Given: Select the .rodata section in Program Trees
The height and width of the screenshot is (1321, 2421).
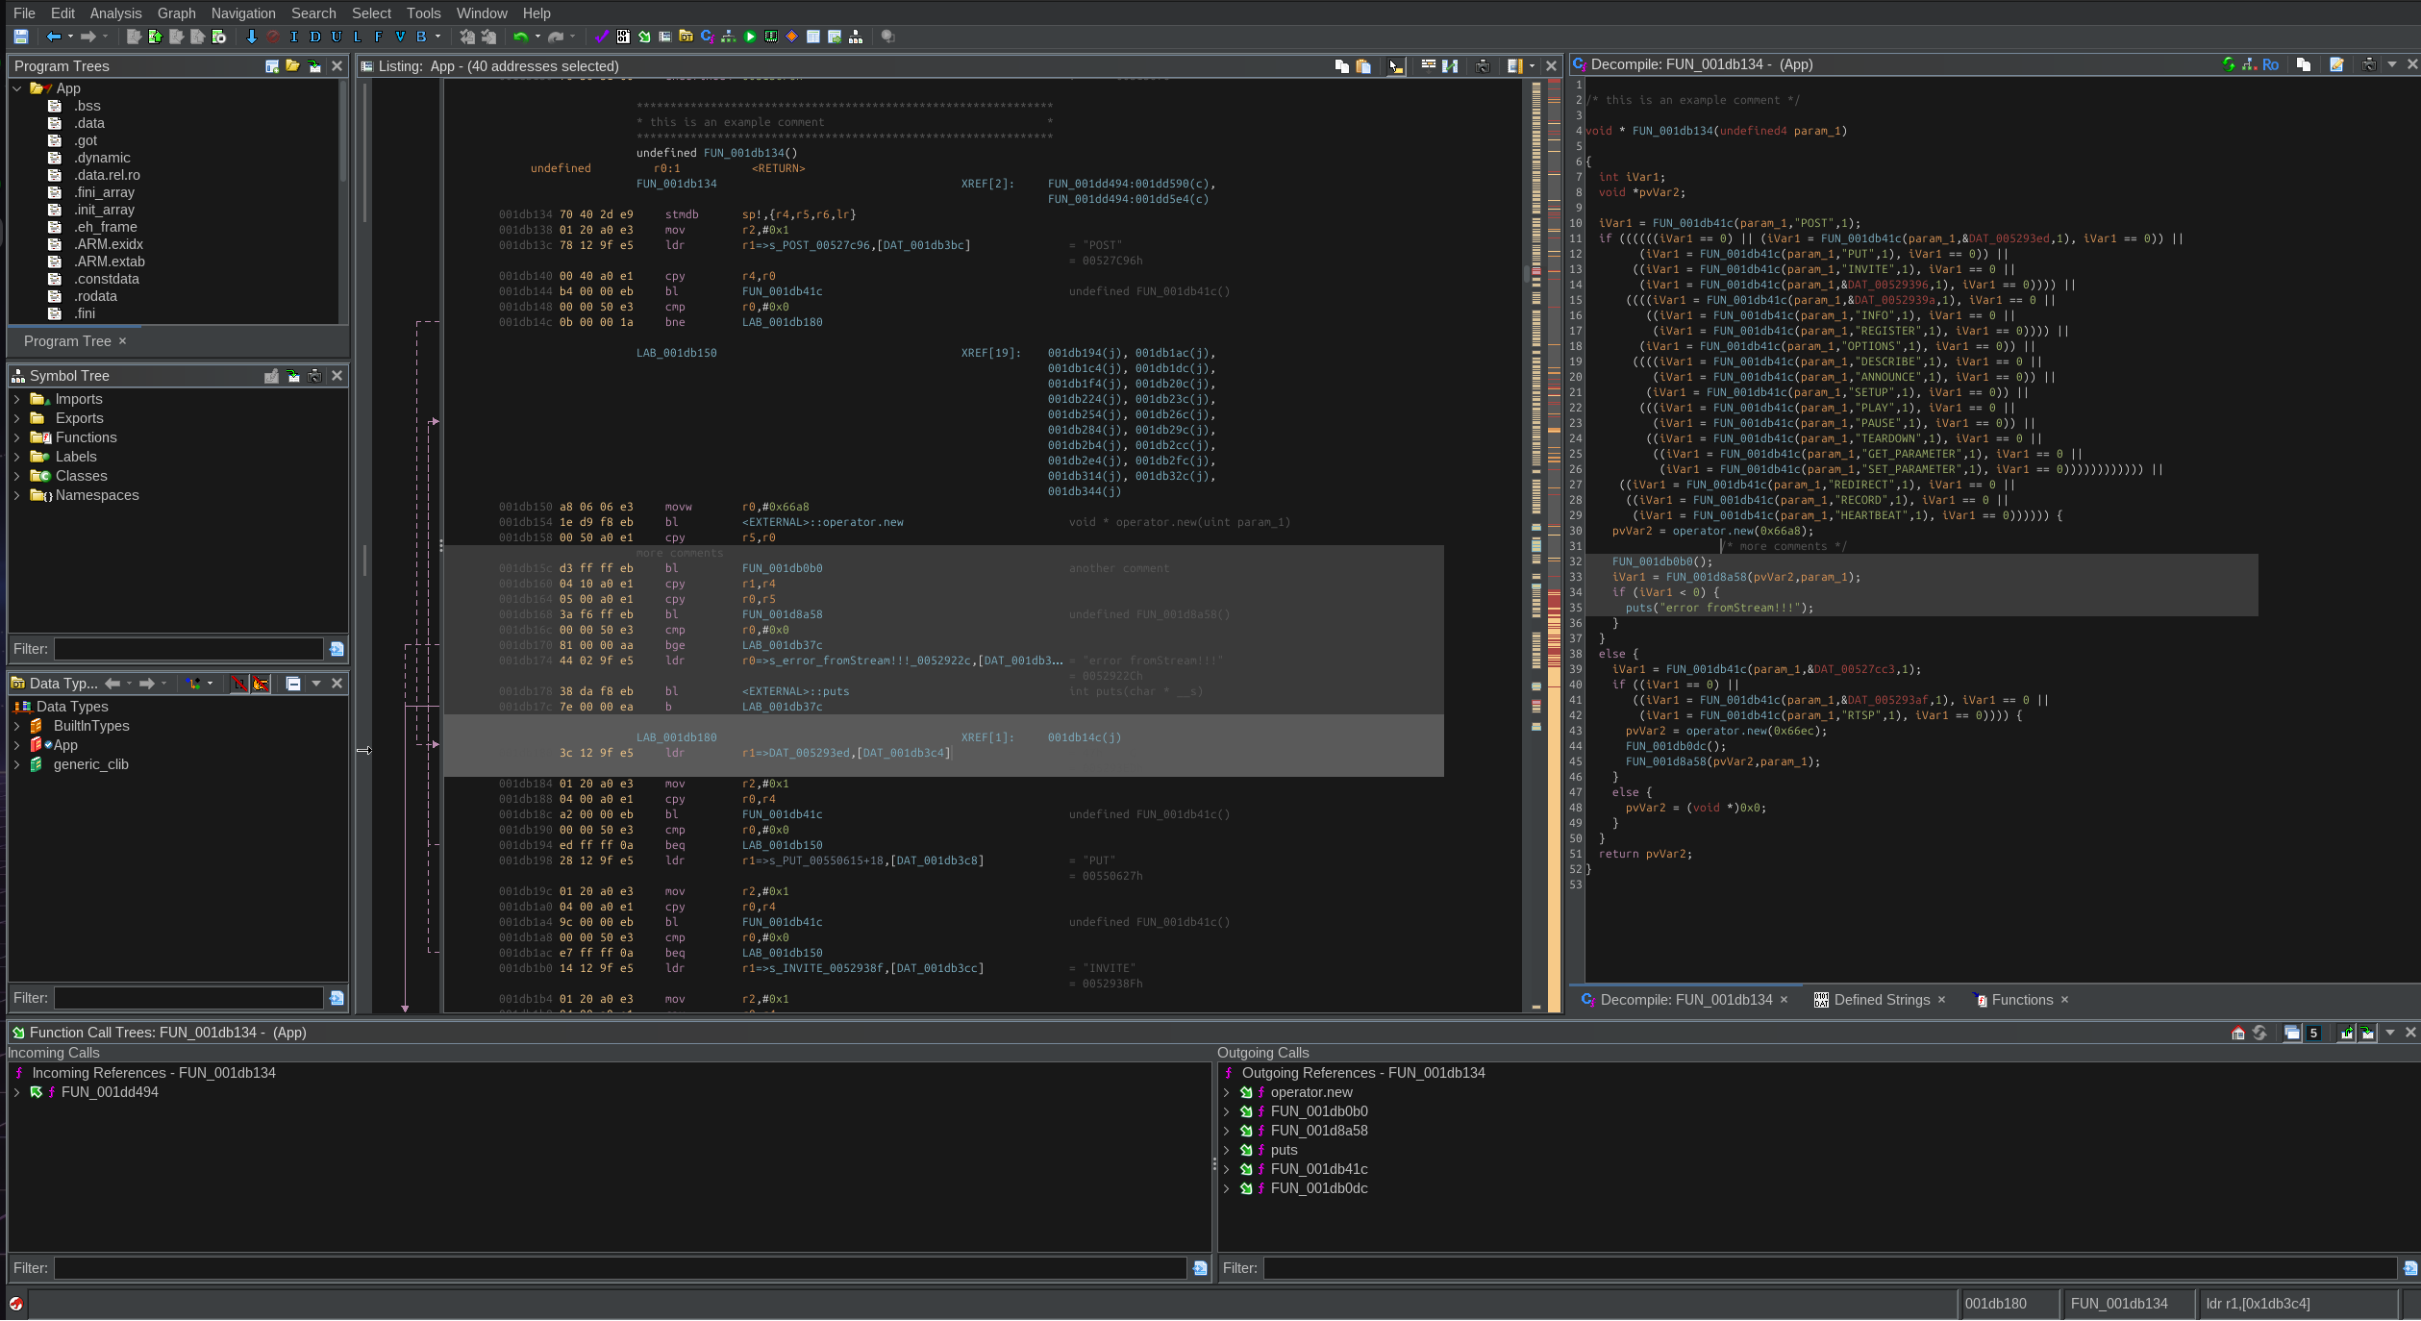Looking at the screenshot, I should [96, 296].
